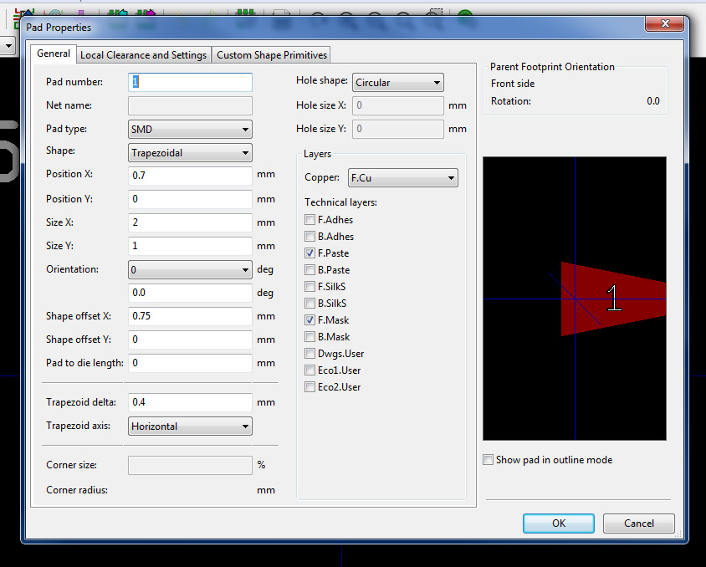Image resolution: width=706 pixels, height=567 pixels.
Task: Tick the Eco1.User layer checkbox
Action: (310, 370)
